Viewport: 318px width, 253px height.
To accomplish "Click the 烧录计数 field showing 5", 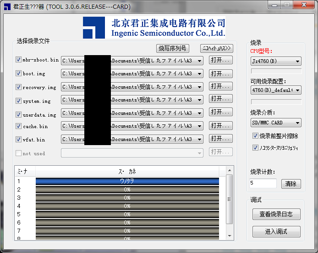I will [x=263, y=183].
